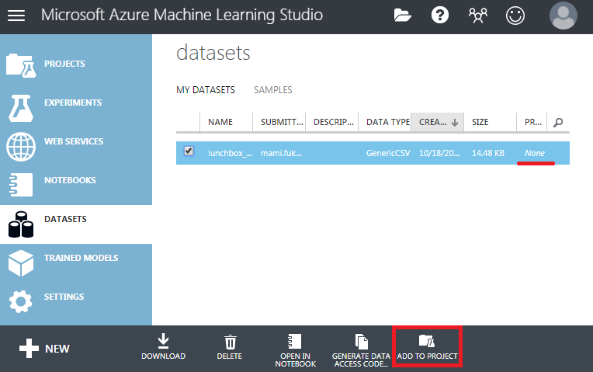Open the hamburger navigation menu

(x=16, y=16)
